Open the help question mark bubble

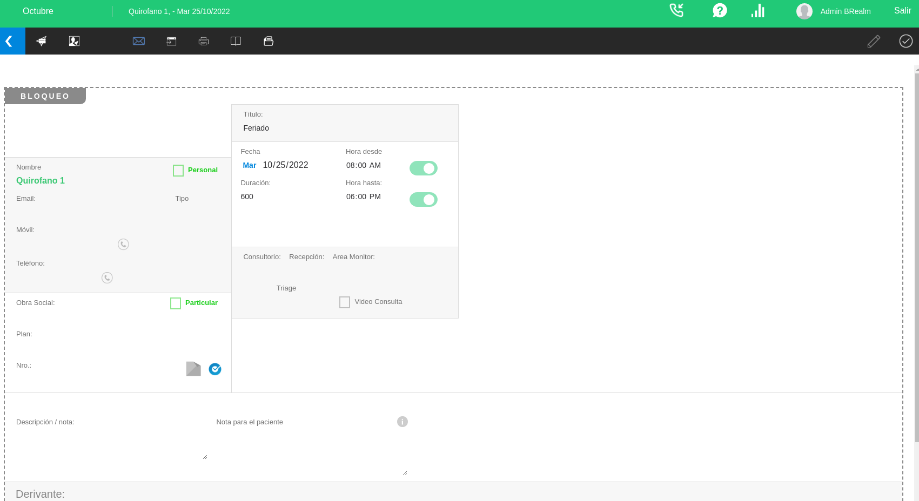720,11
